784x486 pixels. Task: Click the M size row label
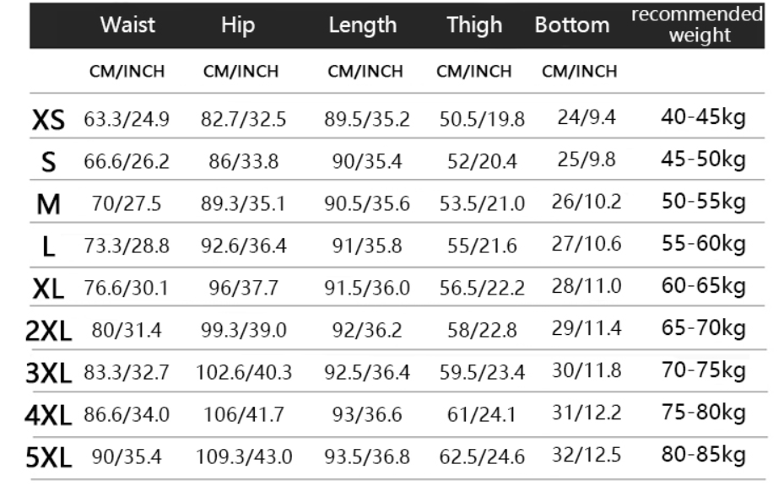pos(48,203)
